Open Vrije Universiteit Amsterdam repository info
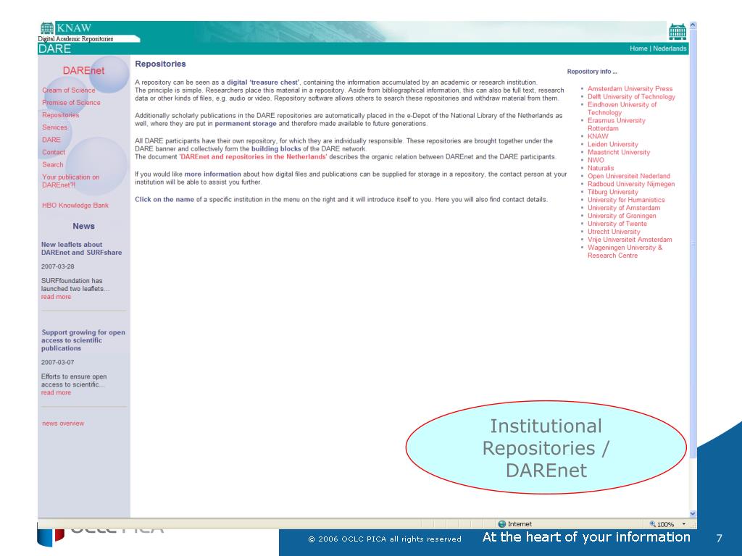742x556 pixels. point(630,240)
